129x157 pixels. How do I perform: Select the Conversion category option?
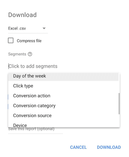(x=63, y=106)
